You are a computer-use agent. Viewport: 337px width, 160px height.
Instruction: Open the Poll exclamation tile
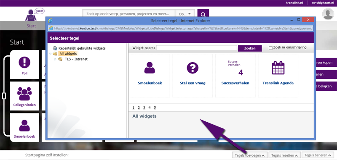pyautogui.click(x=24, y=65)
